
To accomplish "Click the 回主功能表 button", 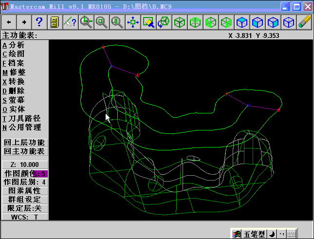I will point(25,151).
